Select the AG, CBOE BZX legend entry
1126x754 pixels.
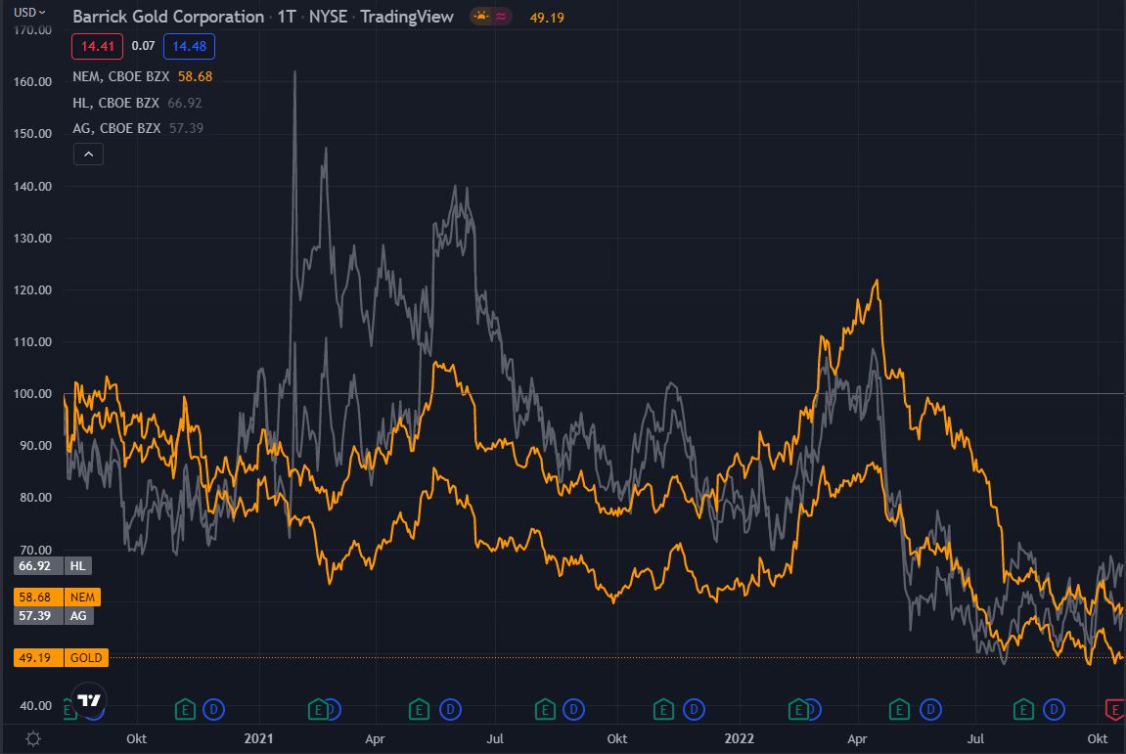[x=117, y=128]
